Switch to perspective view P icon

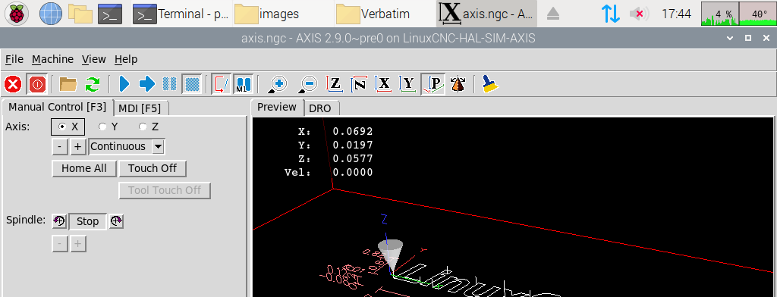click(x=433, y=84)
